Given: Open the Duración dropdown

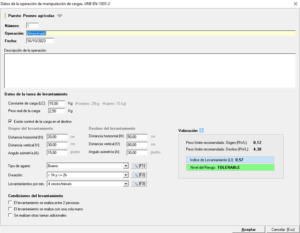Looking at the screenshot, I should 126,175.
